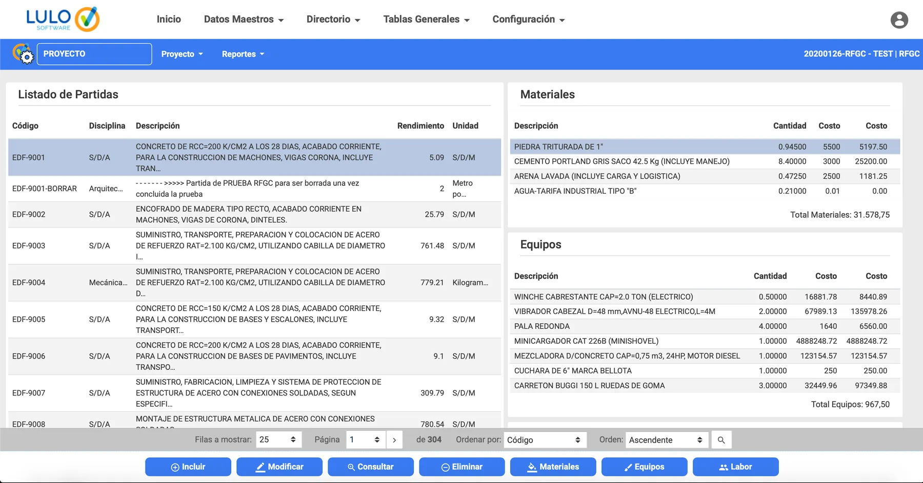923x483 pixels.
Task: Select partida row EDF-9002
Action: (x=254, y=215)
